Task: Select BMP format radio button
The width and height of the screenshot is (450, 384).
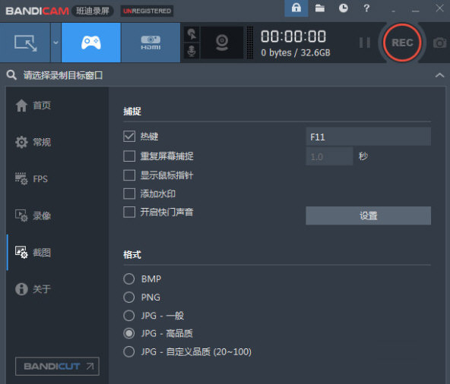Action: click(129, 279)
